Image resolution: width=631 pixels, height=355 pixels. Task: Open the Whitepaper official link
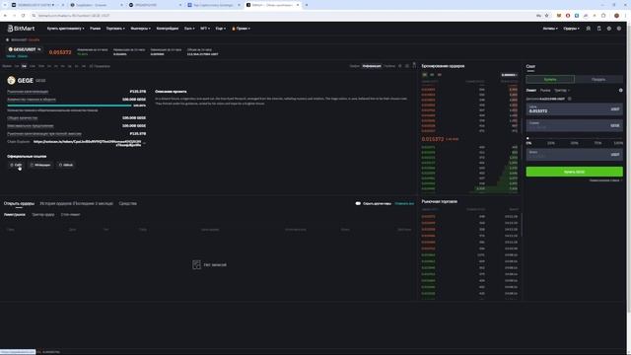(x=40, y=165)
